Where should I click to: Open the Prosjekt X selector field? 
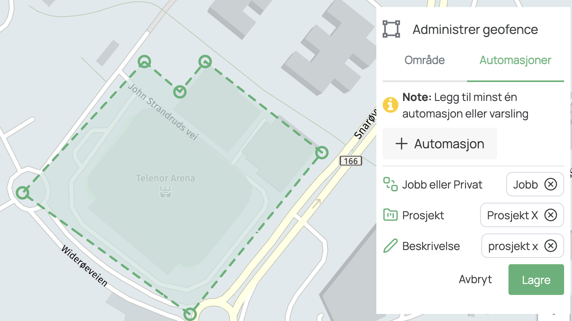(x=512, y=215)
